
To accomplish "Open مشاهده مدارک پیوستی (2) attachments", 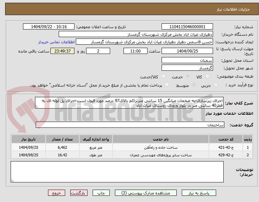I will 146,193.
